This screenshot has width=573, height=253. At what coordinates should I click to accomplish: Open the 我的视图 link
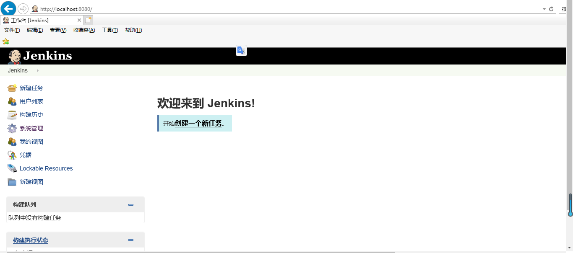coord(31,142)
